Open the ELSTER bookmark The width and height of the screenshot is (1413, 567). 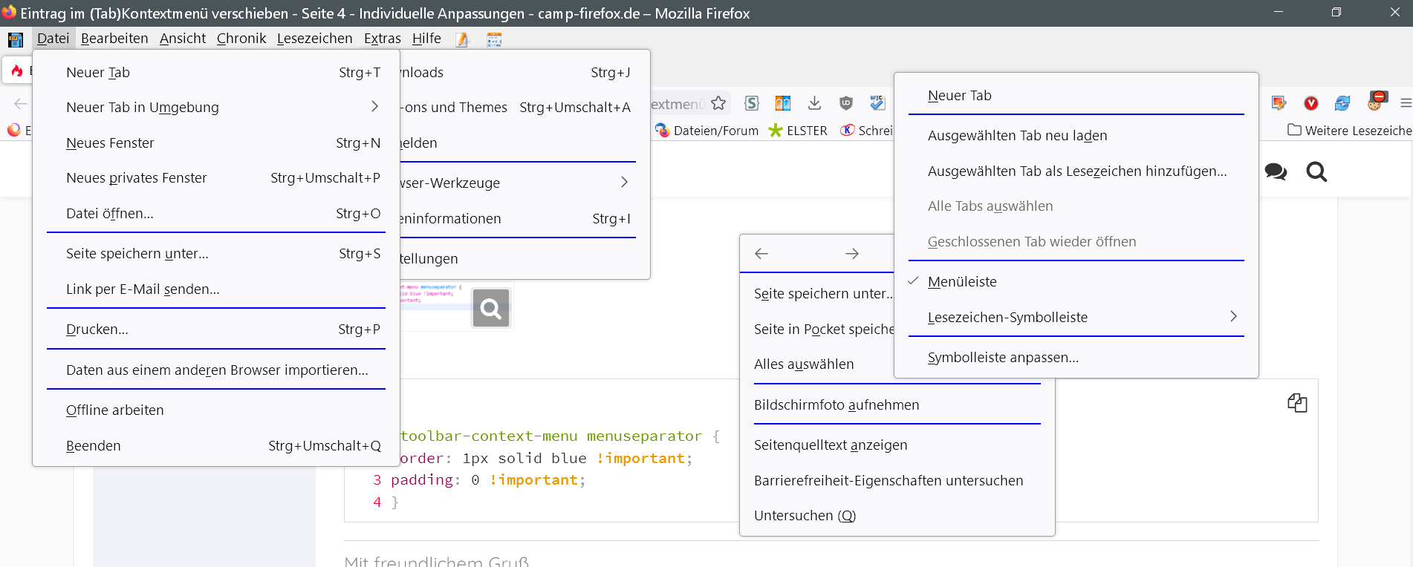(798, 131)
